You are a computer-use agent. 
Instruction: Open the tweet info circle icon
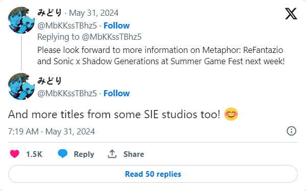point(291,131)
